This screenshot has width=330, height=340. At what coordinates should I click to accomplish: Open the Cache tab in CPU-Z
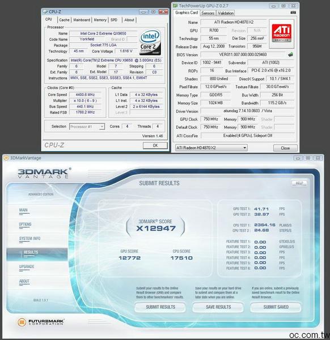pos(64,20)
